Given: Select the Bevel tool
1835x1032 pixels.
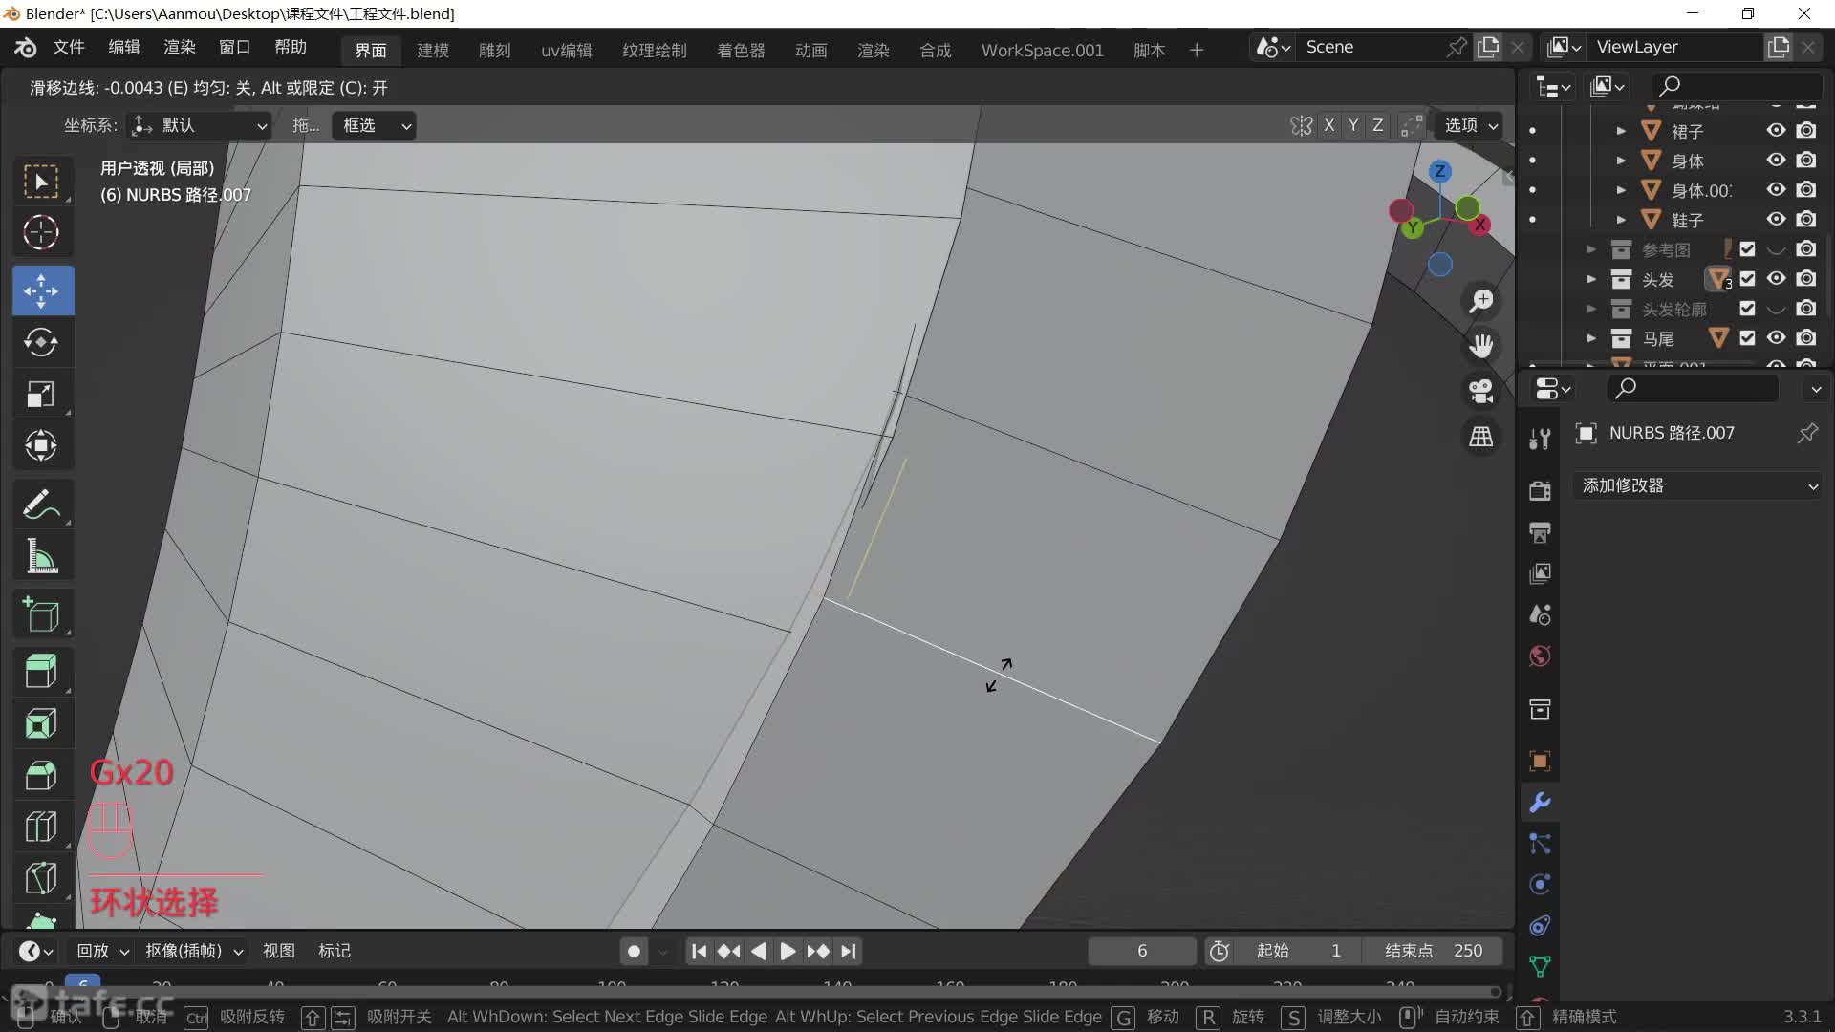Looking at the screenshot, I should click(41, 775).
